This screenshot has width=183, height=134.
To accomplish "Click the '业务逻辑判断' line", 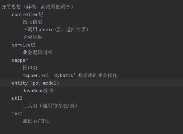I will point(37,53).
